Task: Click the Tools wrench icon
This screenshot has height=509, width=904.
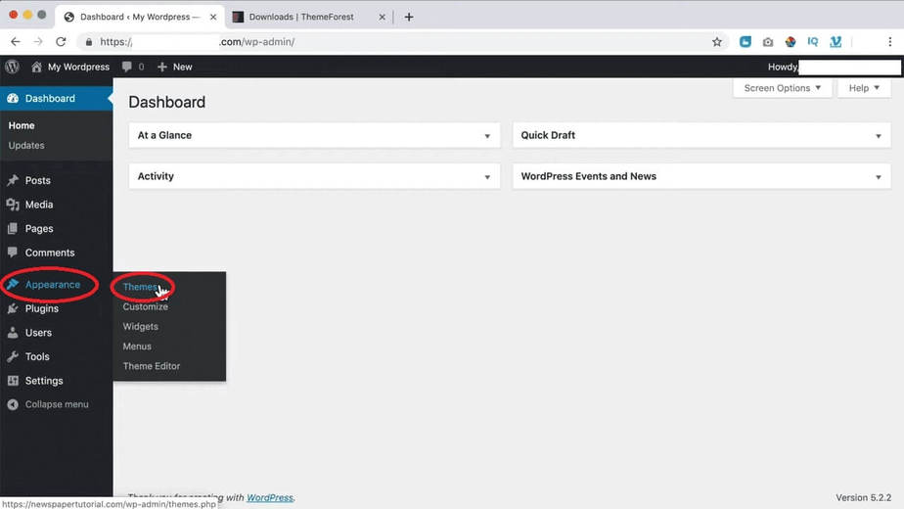Action: 13,356
